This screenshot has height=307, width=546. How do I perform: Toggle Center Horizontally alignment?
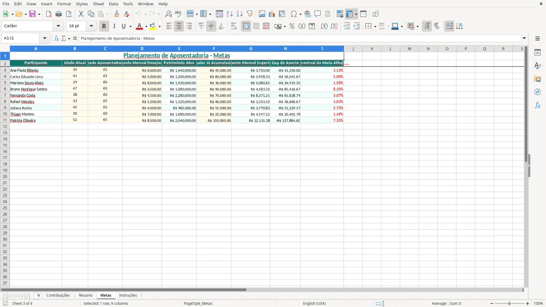(179, 26)
